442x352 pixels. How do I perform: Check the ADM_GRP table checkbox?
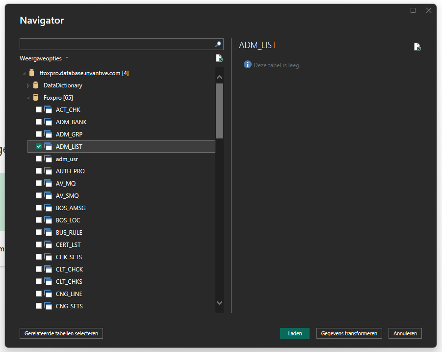tap(39, 134)
